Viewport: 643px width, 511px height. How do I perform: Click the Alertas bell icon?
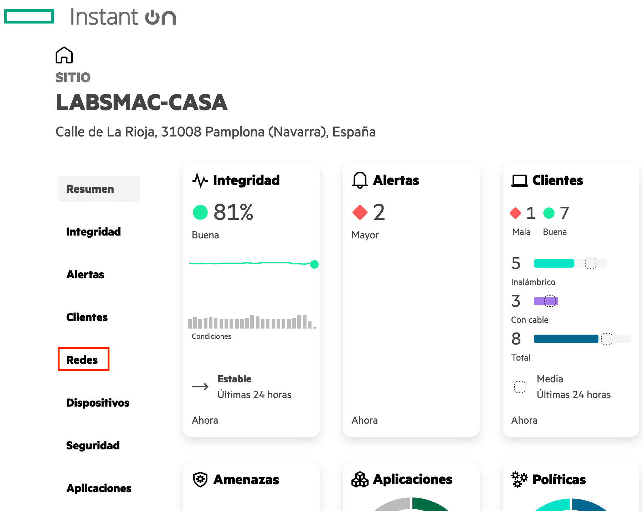pos(360,180)
